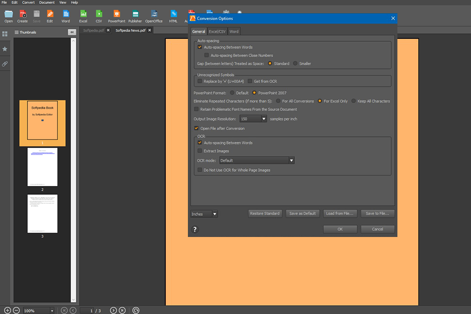471x314 pixels.
Task: Enable Auto-spacing Between Close Numbers
Action: (x=207, y=55)
